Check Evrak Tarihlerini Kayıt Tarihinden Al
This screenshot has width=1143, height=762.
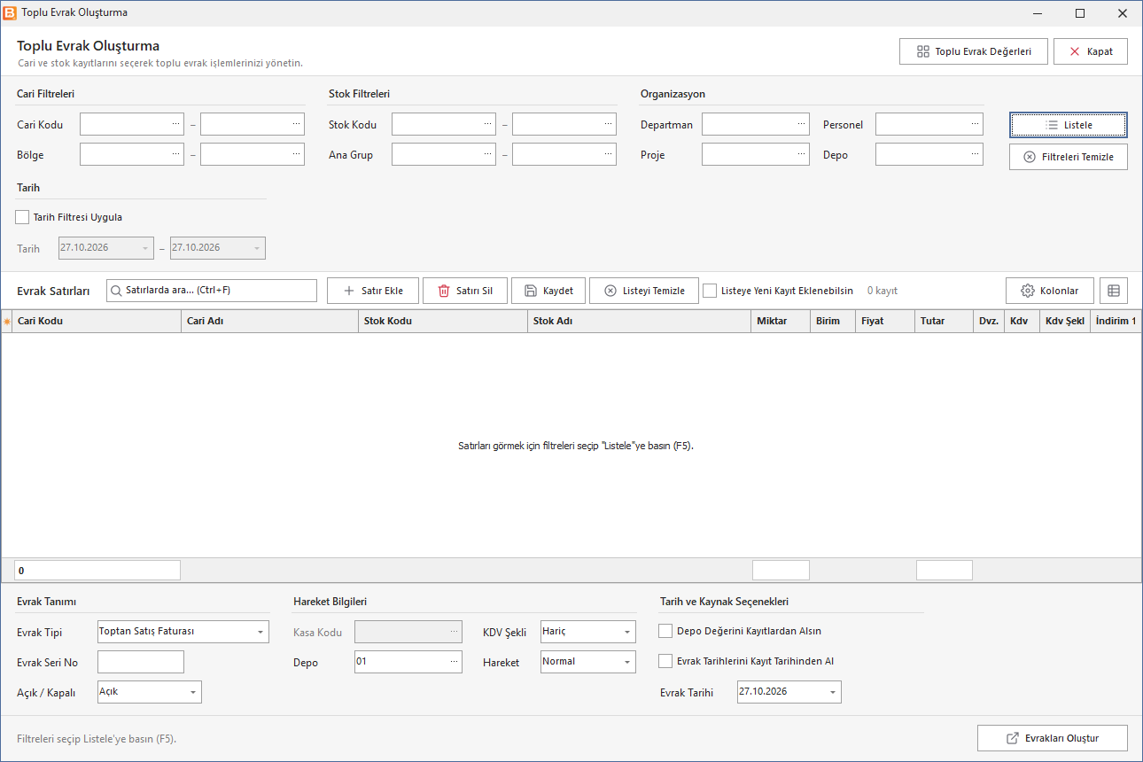coord(665,661)
